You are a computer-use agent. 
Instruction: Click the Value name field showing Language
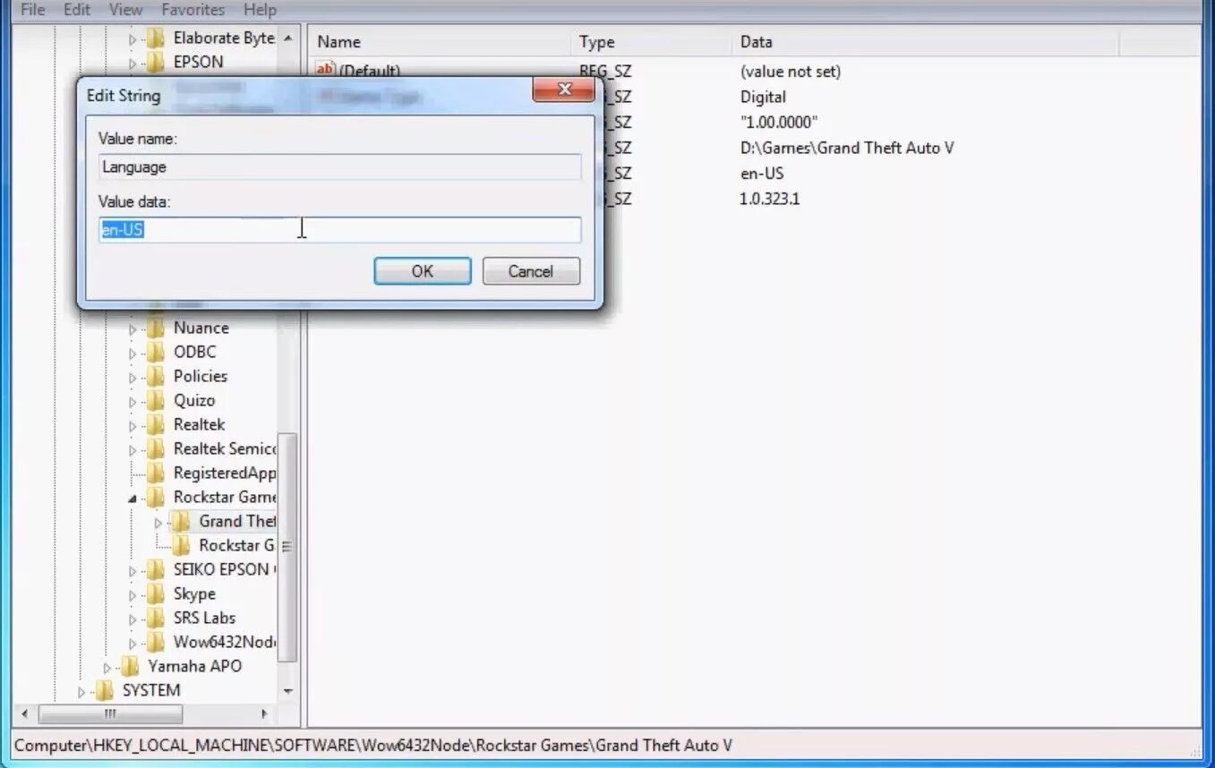point(339,166)
